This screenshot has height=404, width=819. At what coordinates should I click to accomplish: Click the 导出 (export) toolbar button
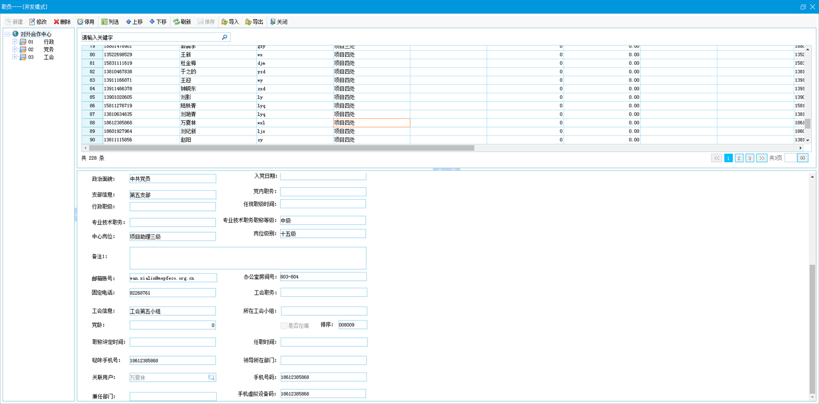click(254, 22)
